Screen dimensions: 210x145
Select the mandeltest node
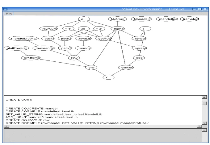[x=167, y=19]
